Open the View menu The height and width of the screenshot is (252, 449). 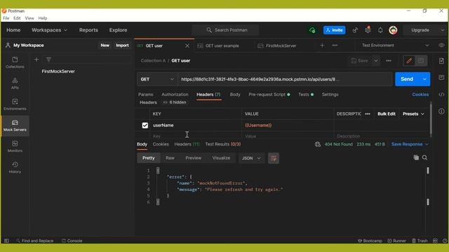pos(29,18)
